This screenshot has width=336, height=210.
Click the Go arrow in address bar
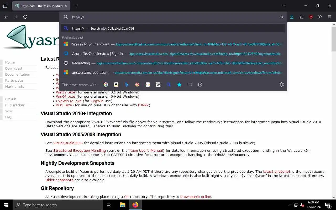pyautogui.click(x=281, y=17)
